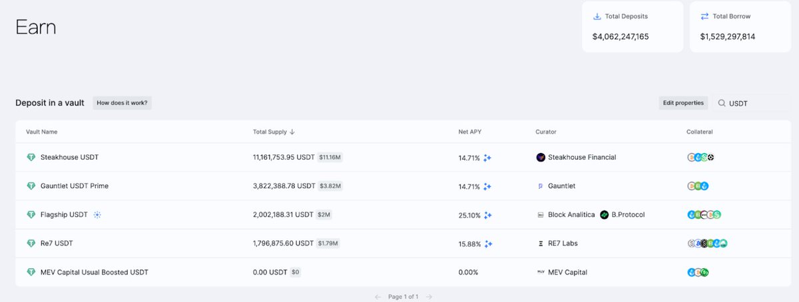799x302 pixels.
Task: Go to next page arrow in pagination
Action: (x=429, y=297)
